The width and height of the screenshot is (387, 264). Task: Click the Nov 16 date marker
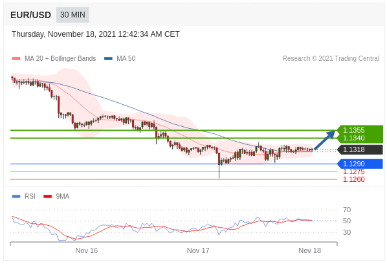pos(86,250)
